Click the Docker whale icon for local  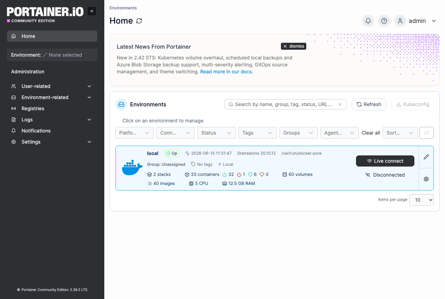[132, 168]
